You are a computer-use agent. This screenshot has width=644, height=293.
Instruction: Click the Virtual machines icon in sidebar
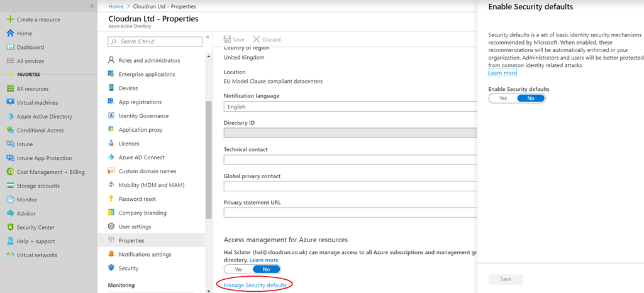pos(10,103)
